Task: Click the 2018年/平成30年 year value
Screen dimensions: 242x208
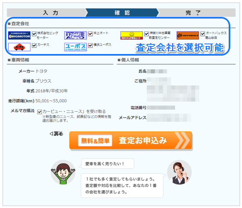Action: (x=52, y=91)
